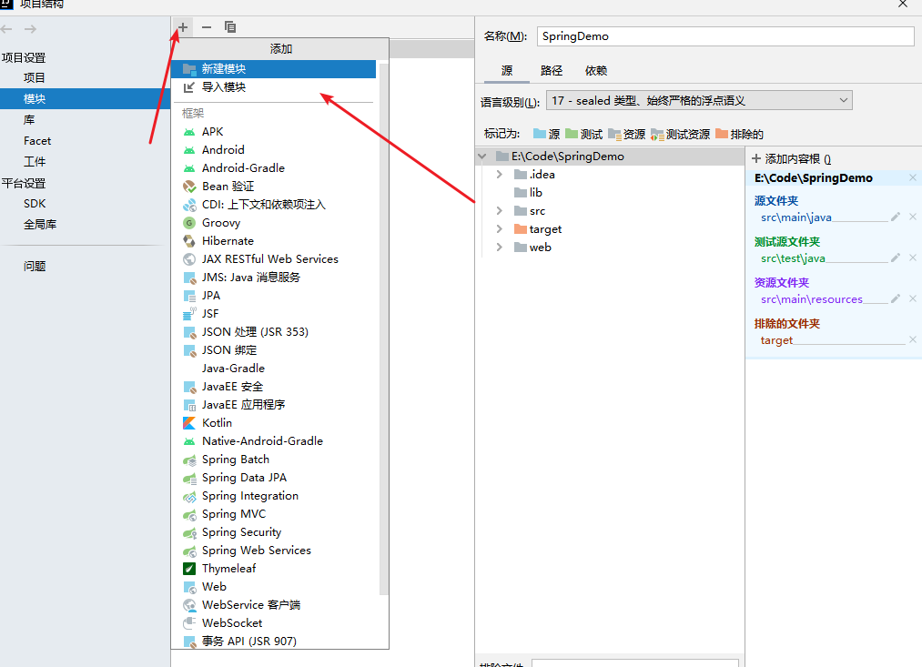Mark as 测试资源 folder button

(680, 134)
